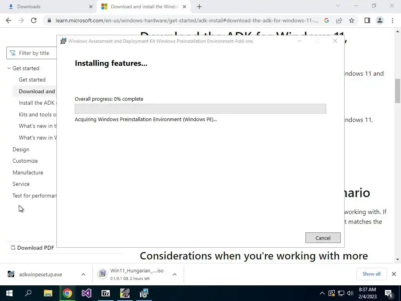
Task: Click the security warning tray icon
Action: click(x=332, y=293)
